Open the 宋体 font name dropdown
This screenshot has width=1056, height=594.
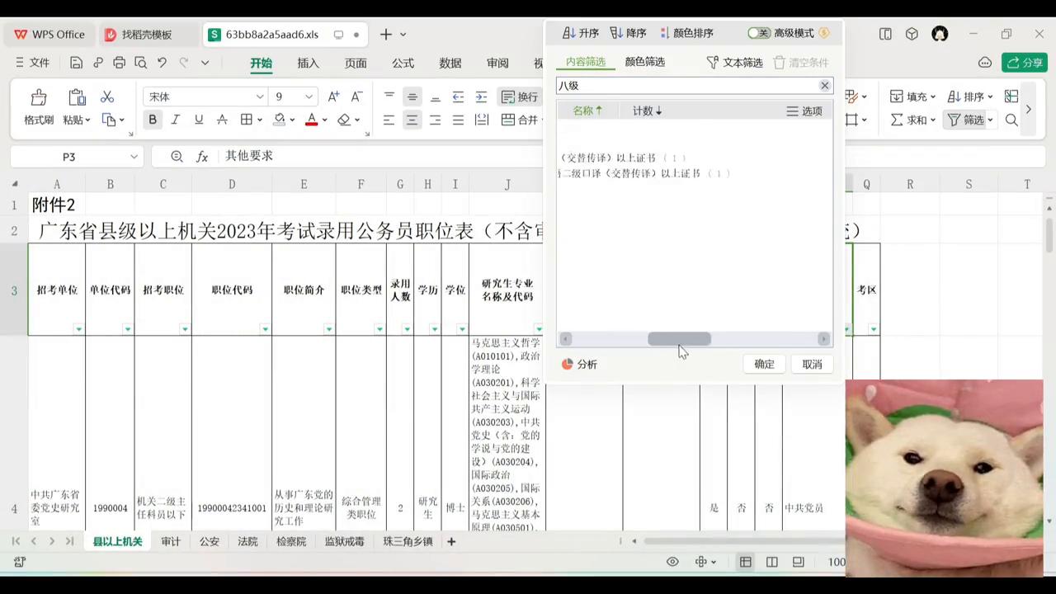(260, 97)
